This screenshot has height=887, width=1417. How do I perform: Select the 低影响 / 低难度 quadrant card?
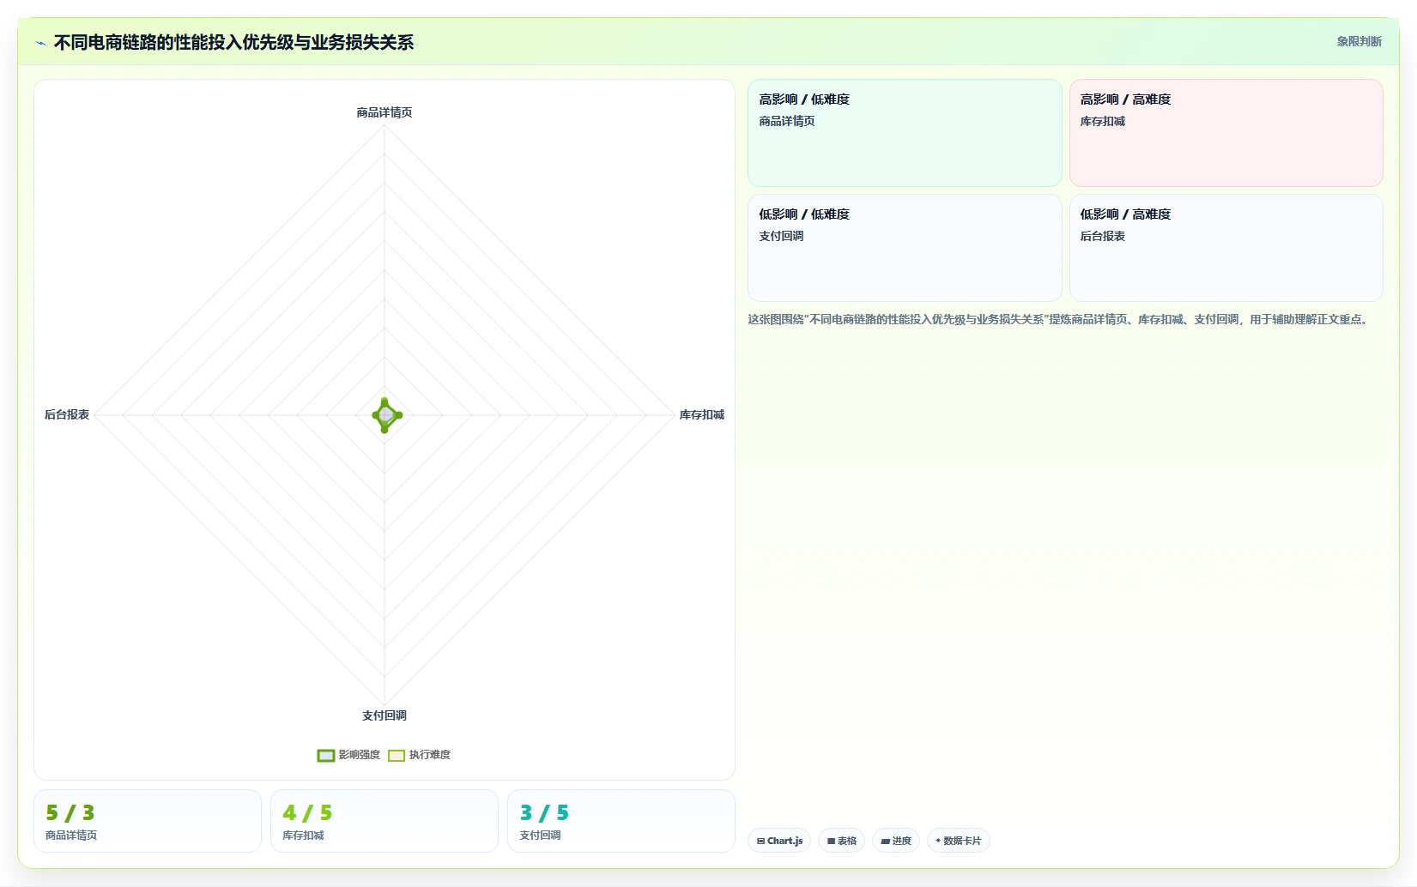(x=905, y=248)
